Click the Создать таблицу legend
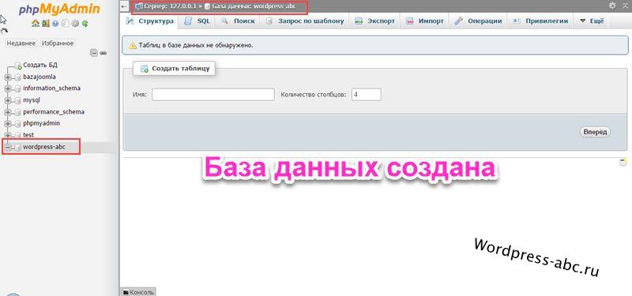Viewport: 632px width, 296px height. coord(174,69)
